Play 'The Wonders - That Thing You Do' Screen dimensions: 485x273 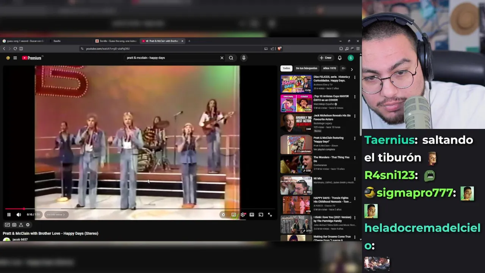[x=296, y=164]
